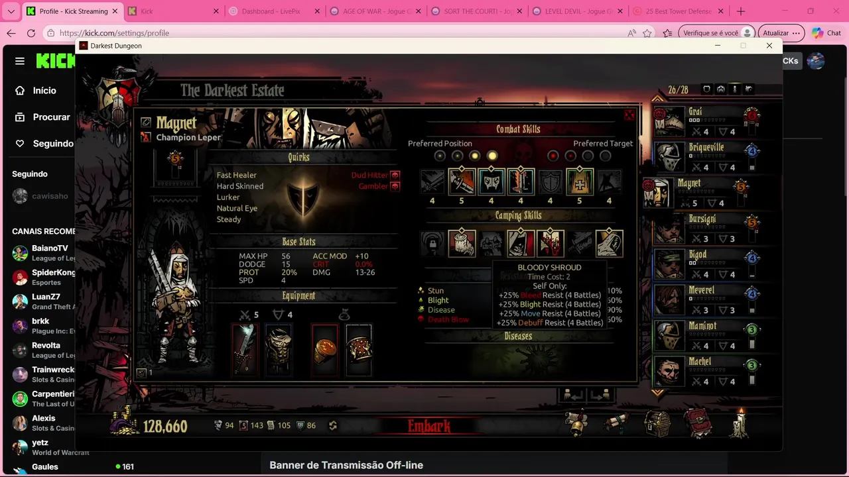Screen dimensions: 849x477
Task: Open the treasure chest inventory
Action: point(658,423)
